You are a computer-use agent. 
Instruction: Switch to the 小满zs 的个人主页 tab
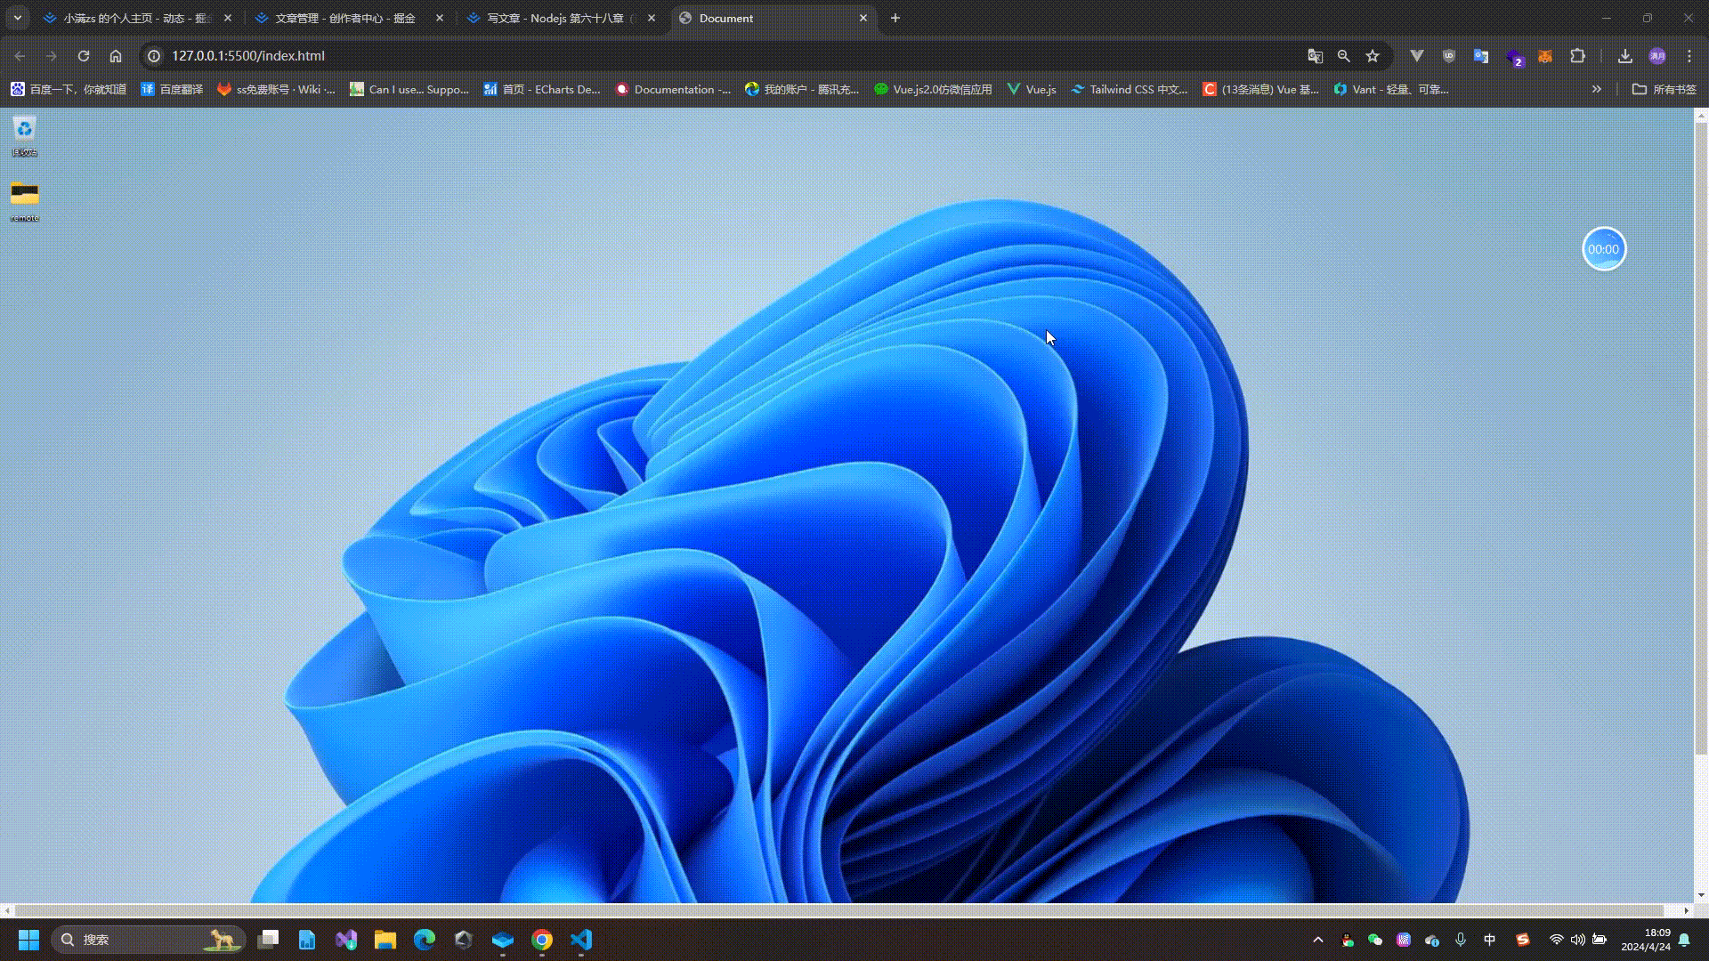pos(138,18)
